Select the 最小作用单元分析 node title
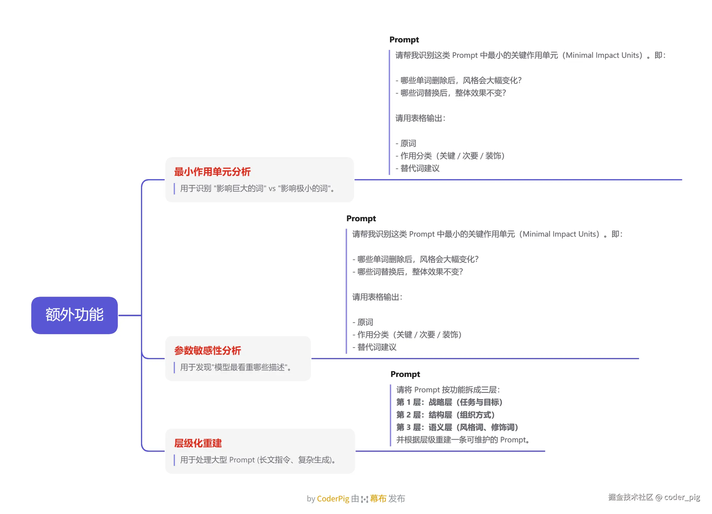The width and height of the screenshot is (712, 514). (x=212, y=172)
